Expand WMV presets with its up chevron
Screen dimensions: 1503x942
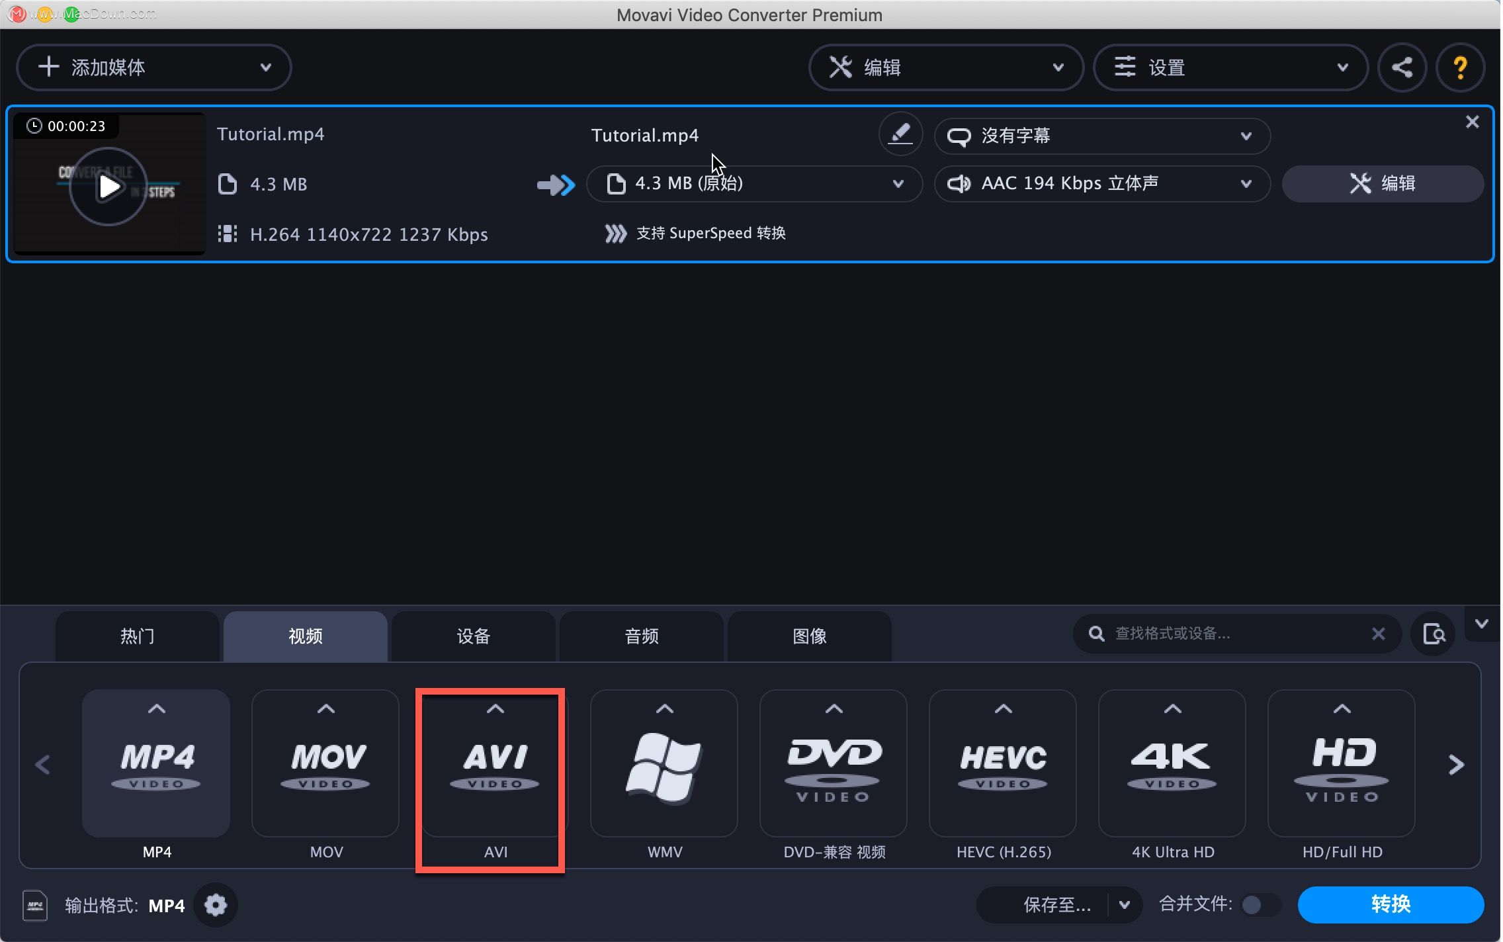click(665, 708)
